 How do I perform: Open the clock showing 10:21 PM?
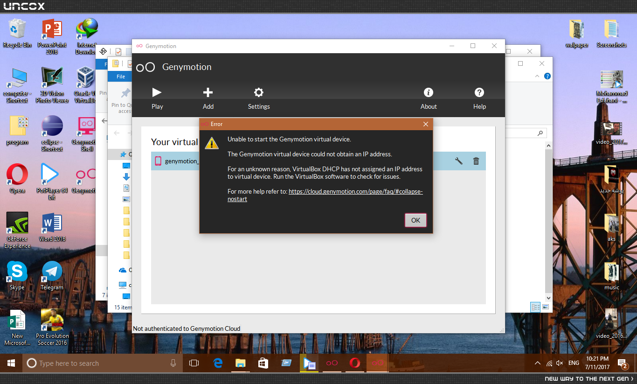597,363
